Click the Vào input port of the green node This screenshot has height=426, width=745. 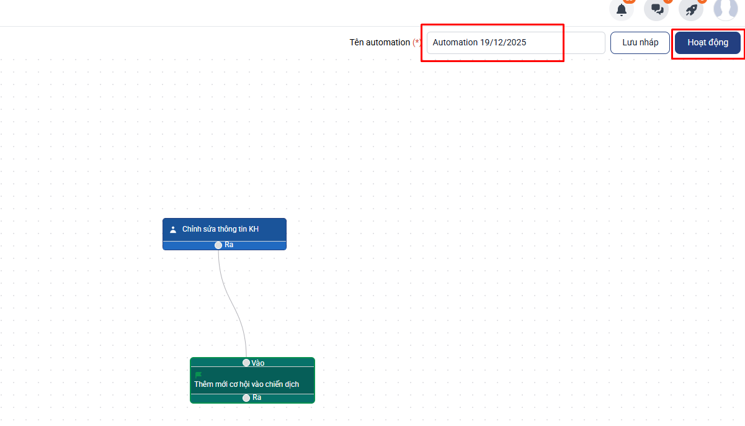click(x=246, y=363)
